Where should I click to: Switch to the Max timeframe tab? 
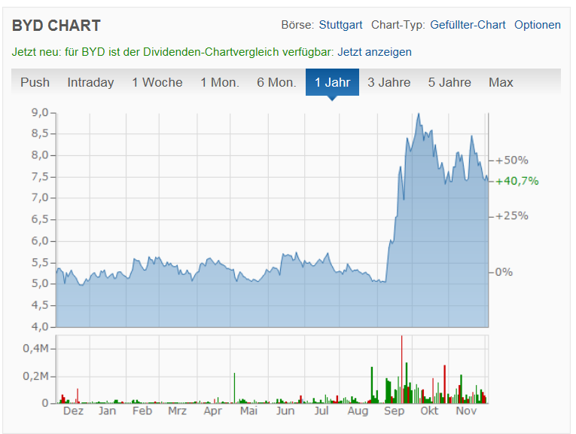coord(501,82)
